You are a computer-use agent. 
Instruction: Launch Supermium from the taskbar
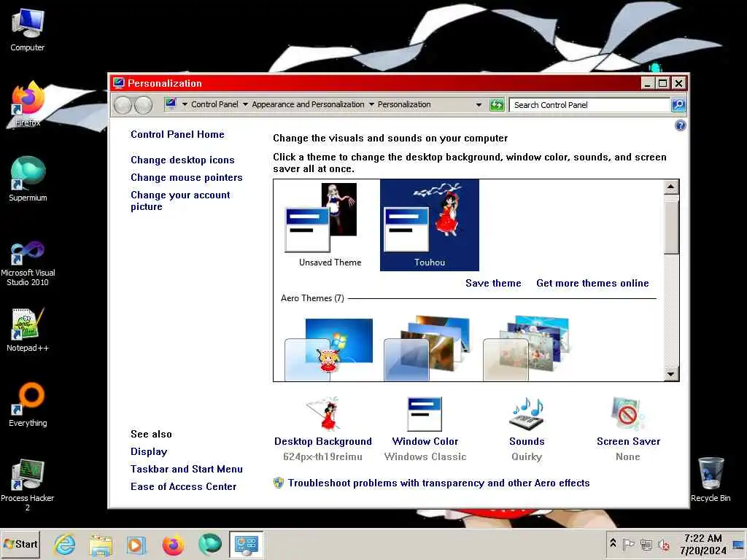click(x=209, y=544)
